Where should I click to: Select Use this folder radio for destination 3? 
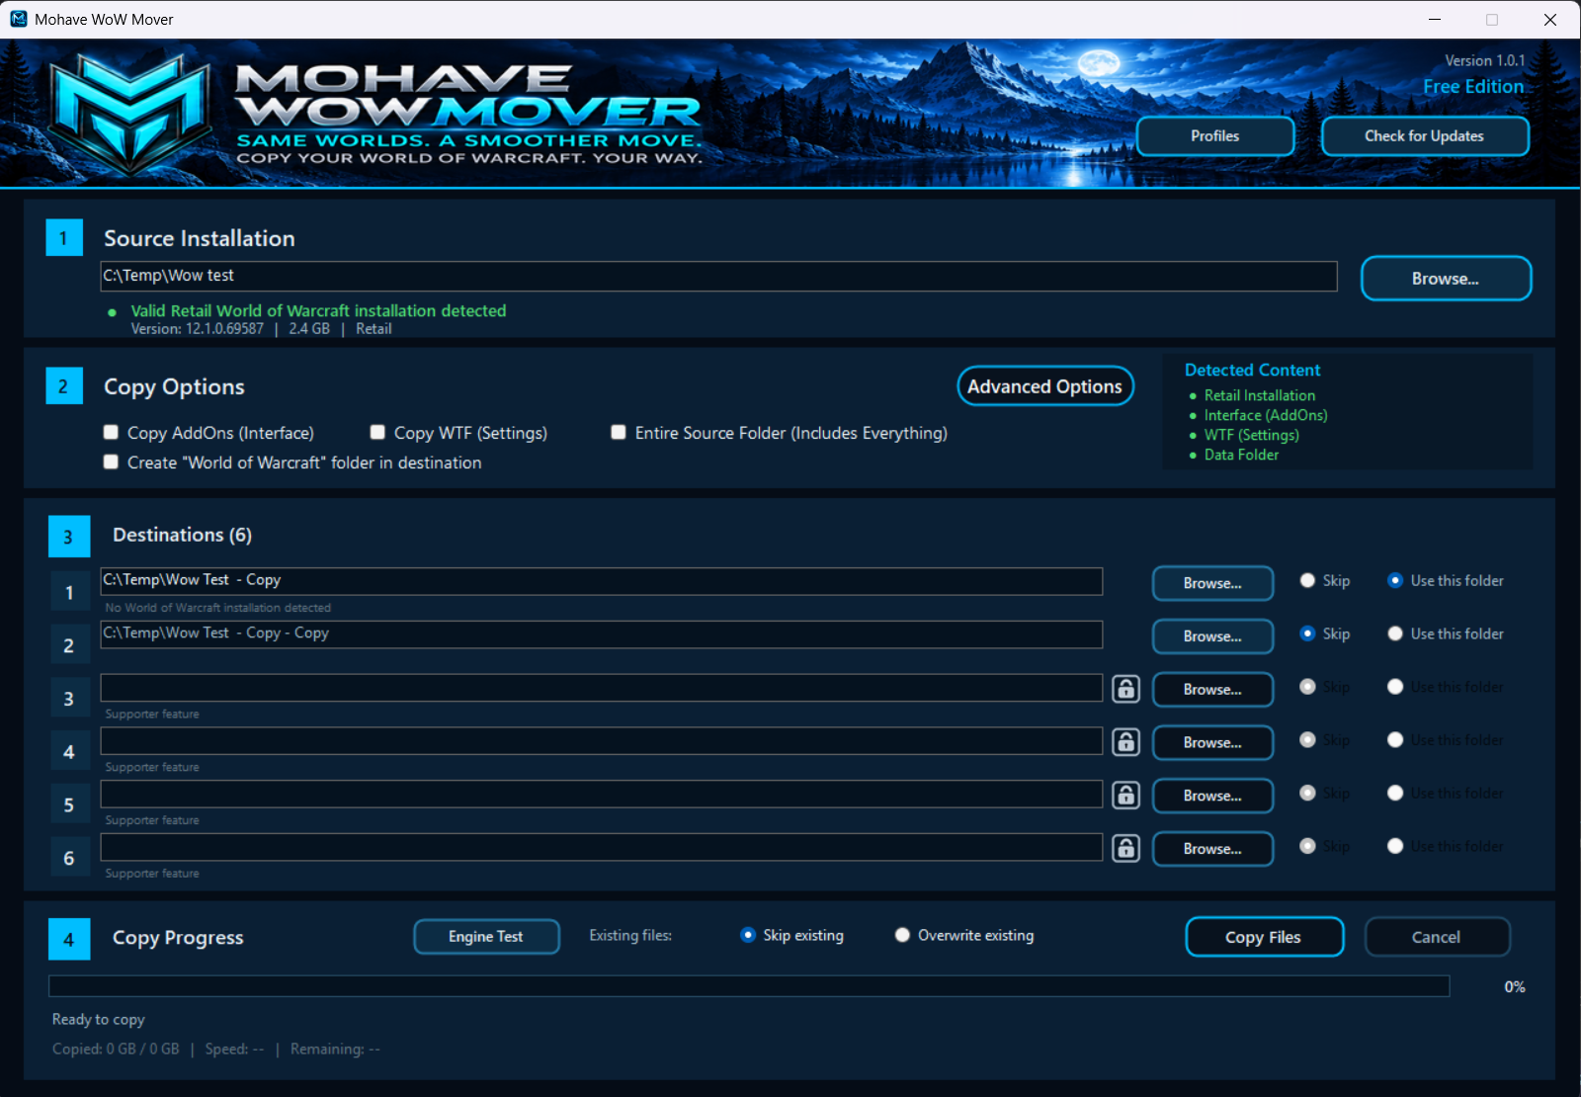coord(1395,687)
